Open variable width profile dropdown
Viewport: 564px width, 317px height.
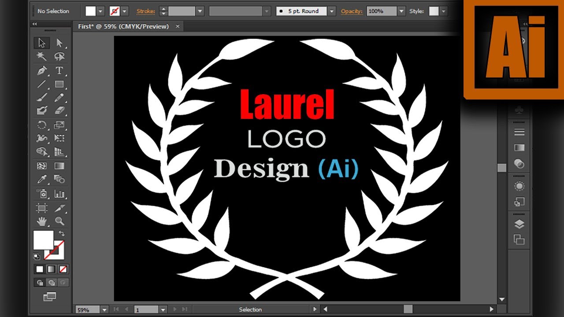pyautogui.click(x=267, y=11)
